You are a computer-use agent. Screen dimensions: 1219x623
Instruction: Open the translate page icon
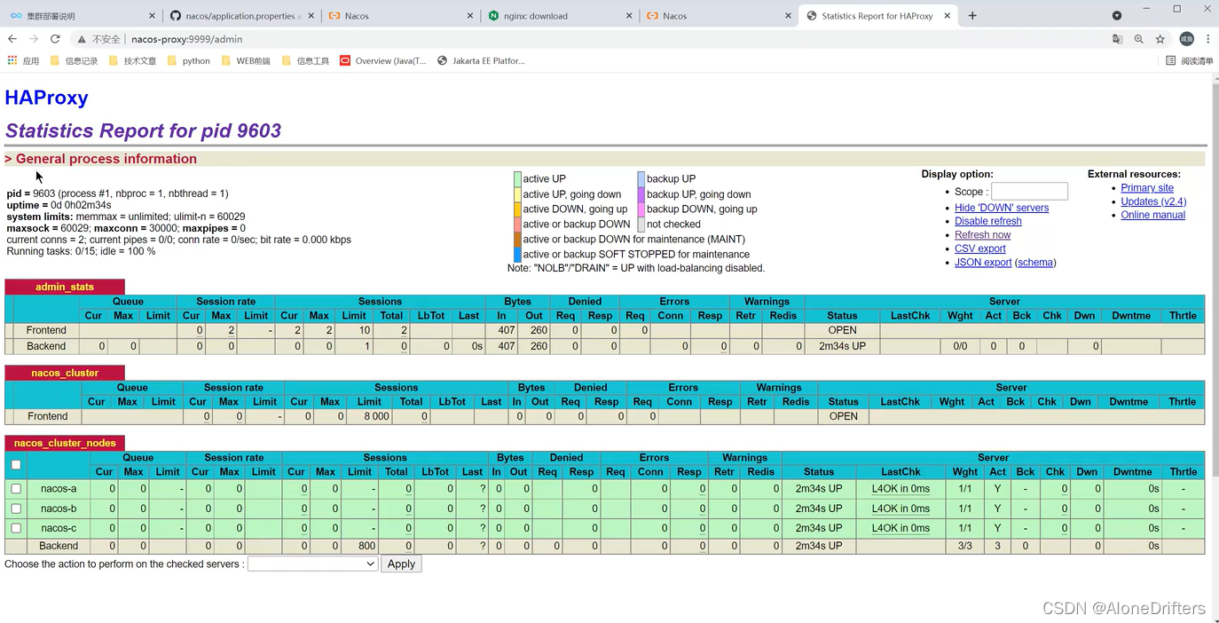tap(1118, 39)
